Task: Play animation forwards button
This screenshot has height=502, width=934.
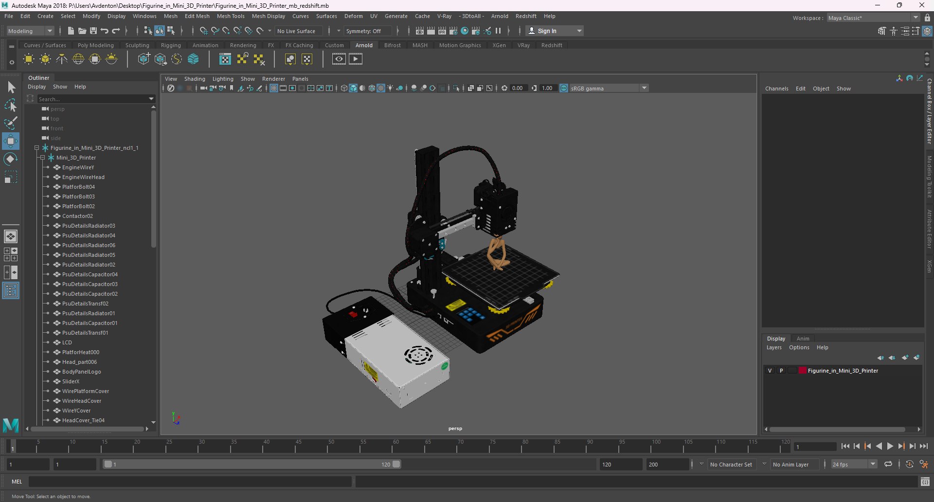Action: [890, 446]
